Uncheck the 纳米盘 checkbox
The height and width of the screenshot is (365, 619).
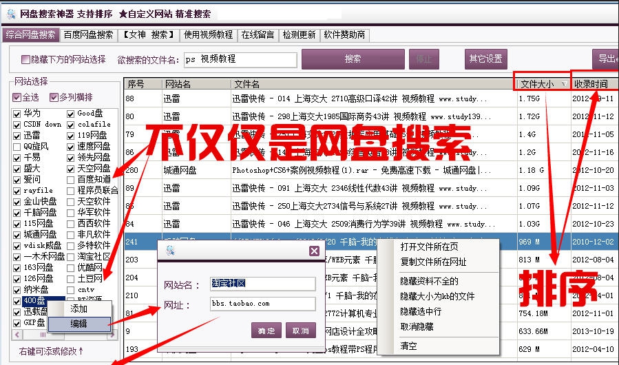pos(17,291)
